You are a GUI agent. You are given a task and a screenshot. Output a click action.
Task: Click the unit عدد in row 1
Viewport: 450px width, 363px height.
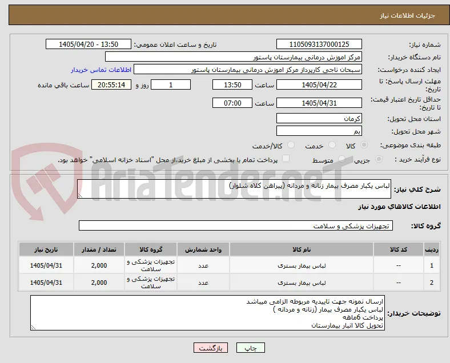click(203, 266)
